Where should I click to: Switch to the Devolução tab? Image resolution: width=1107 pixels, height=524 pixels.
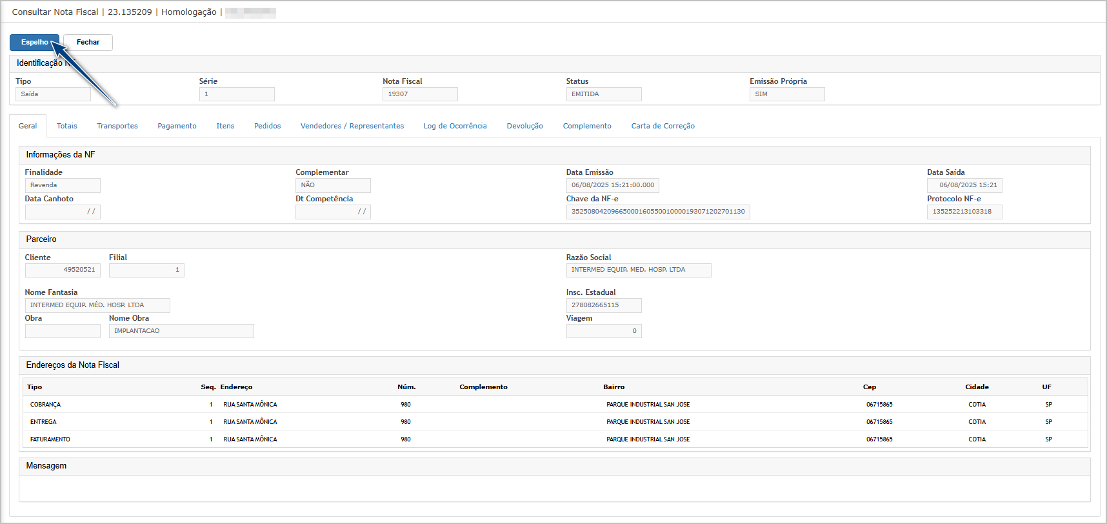coord(524,126)
